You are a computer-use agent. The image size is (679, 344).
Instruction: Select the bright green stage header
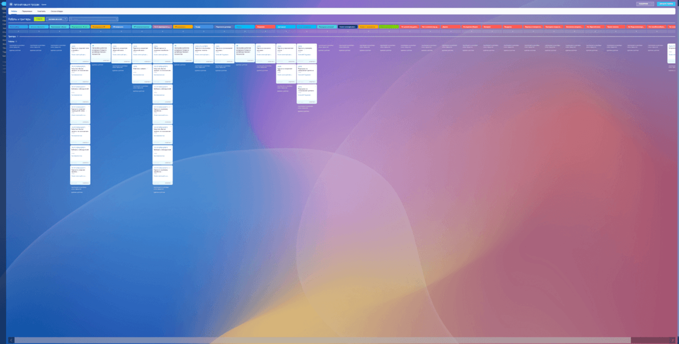[389, 27]
